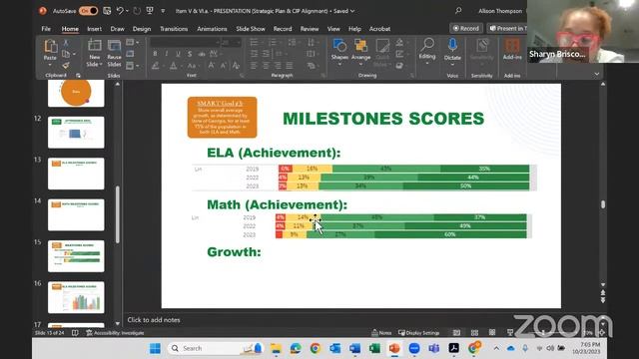639x359 pixels.
Task: Toggle Bold formatting
Action: pos(155,54)
